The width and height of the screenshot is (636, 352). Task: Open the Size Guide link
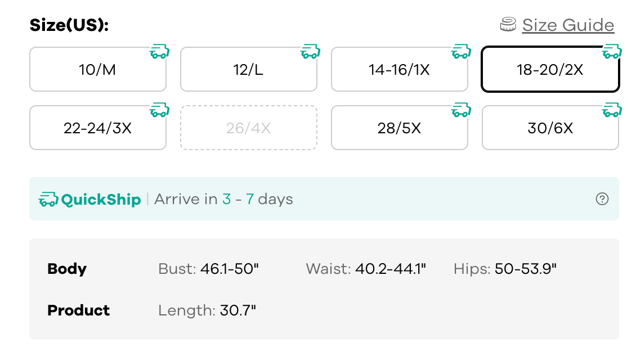(567, 25)
